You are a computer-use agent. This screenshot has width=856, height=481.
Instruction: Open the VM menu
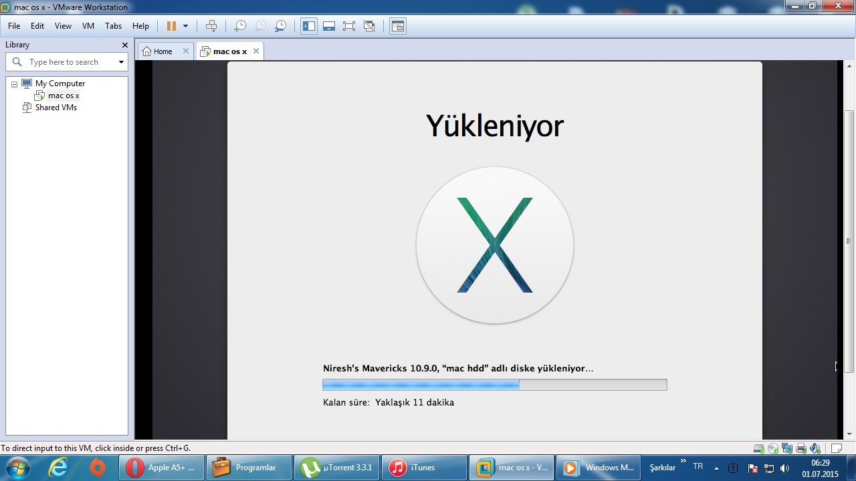(88, 26)
